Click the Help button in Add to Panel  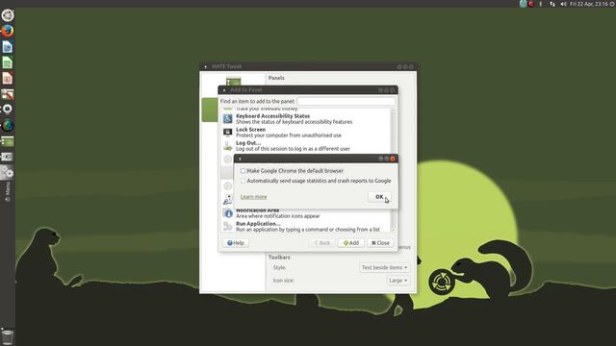pos(236,243)
